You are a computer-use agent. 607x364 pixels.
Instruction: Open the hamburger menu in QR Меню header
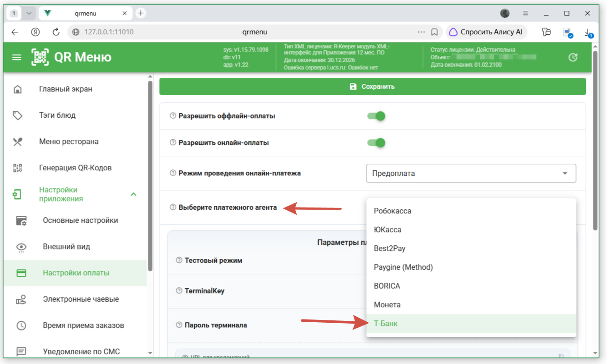pos(17,58)
